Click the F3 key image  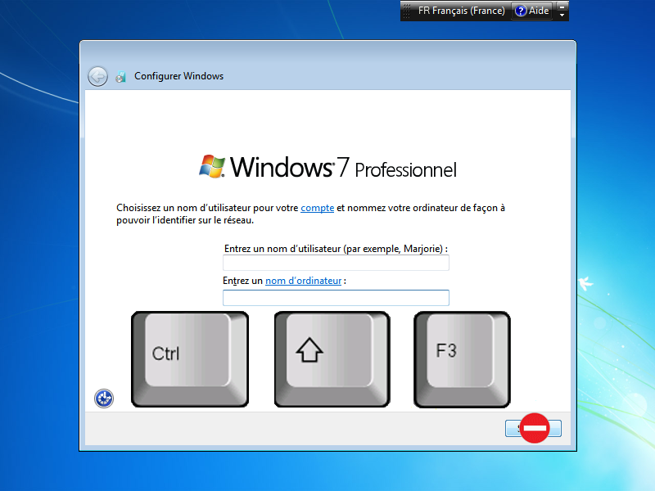[462, 358]
